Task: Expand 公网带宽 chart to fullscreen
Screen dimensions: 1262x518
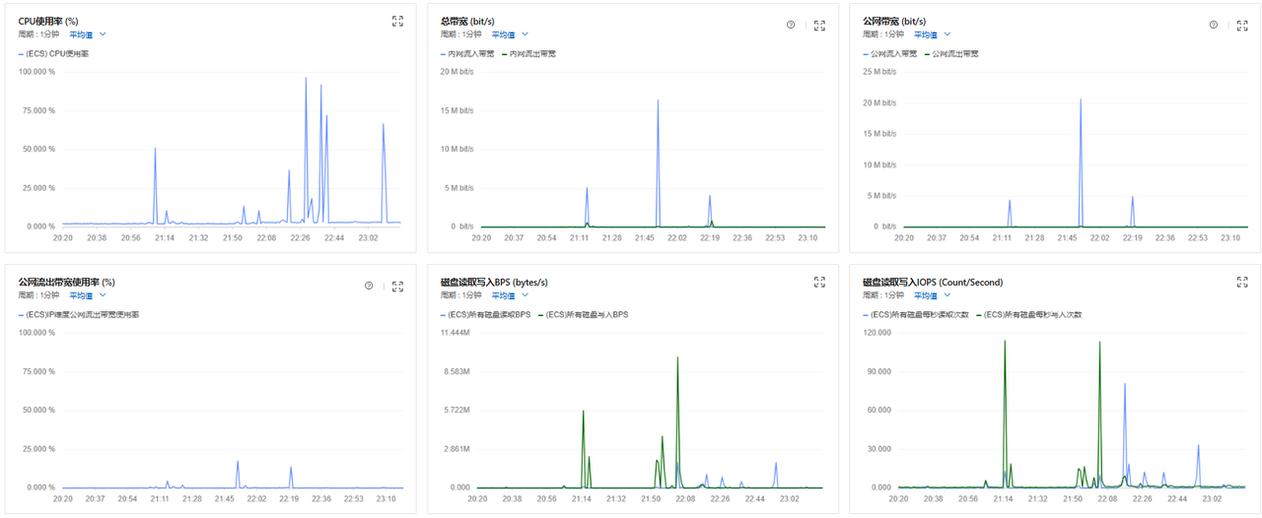Action: 1241,25
